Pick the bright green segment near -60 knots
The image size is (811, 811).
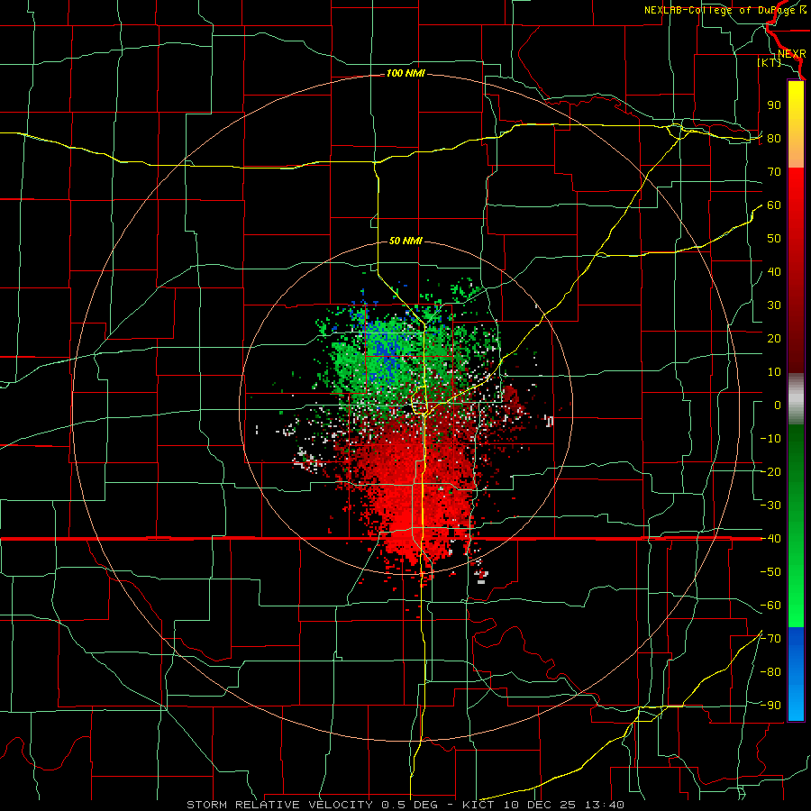[x=796, y=606]
